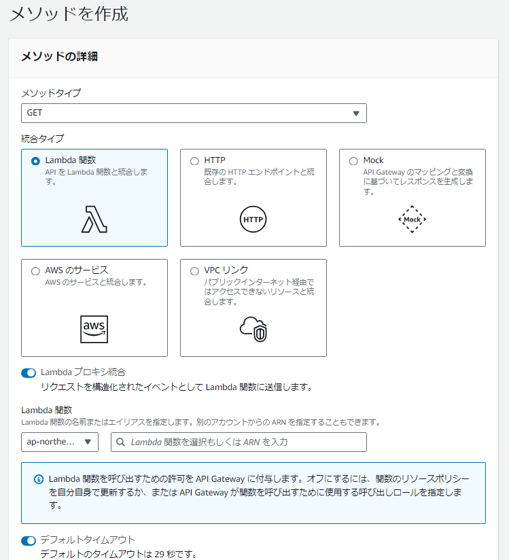Click the Mock dashed diamond icon
The image size is (509, 560).
[x=413, y=220]
